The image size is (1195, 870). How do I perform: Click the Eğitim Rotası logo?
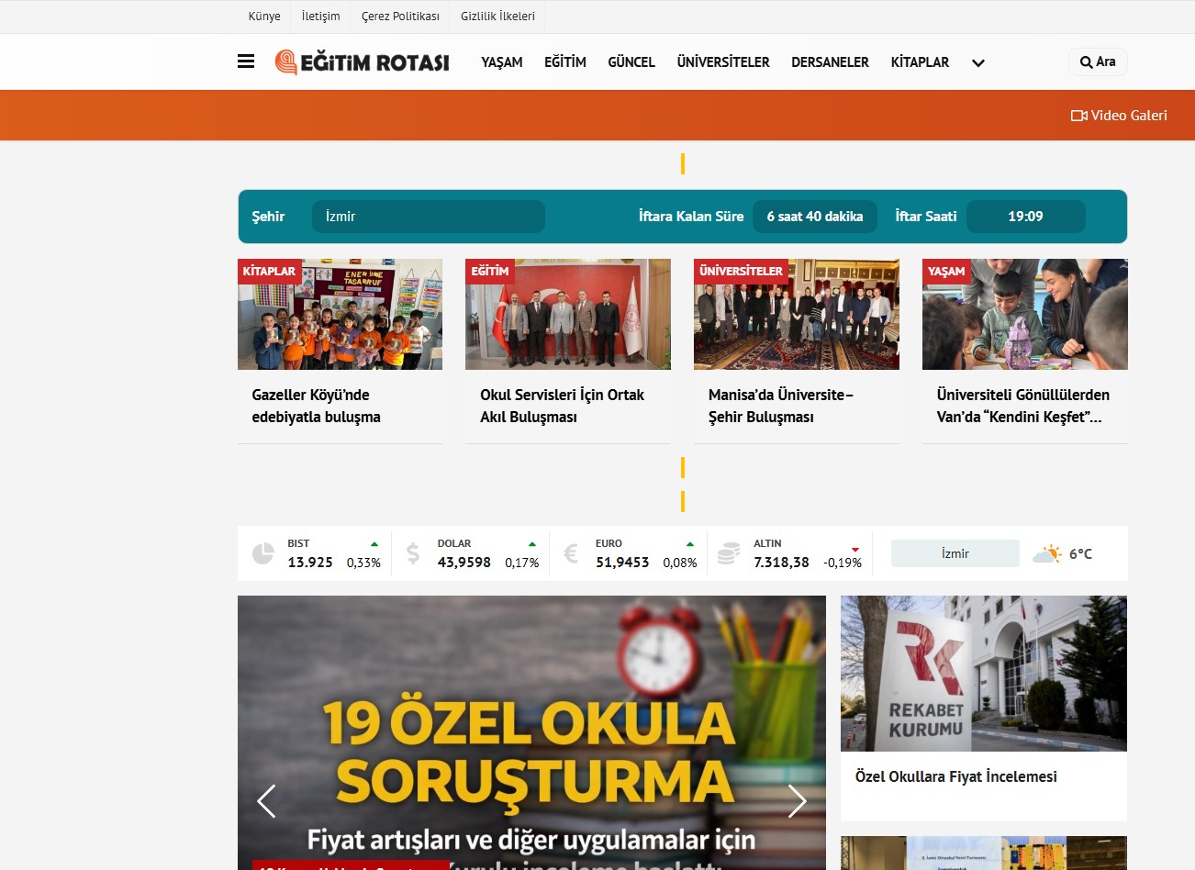(x=363, y=61)
